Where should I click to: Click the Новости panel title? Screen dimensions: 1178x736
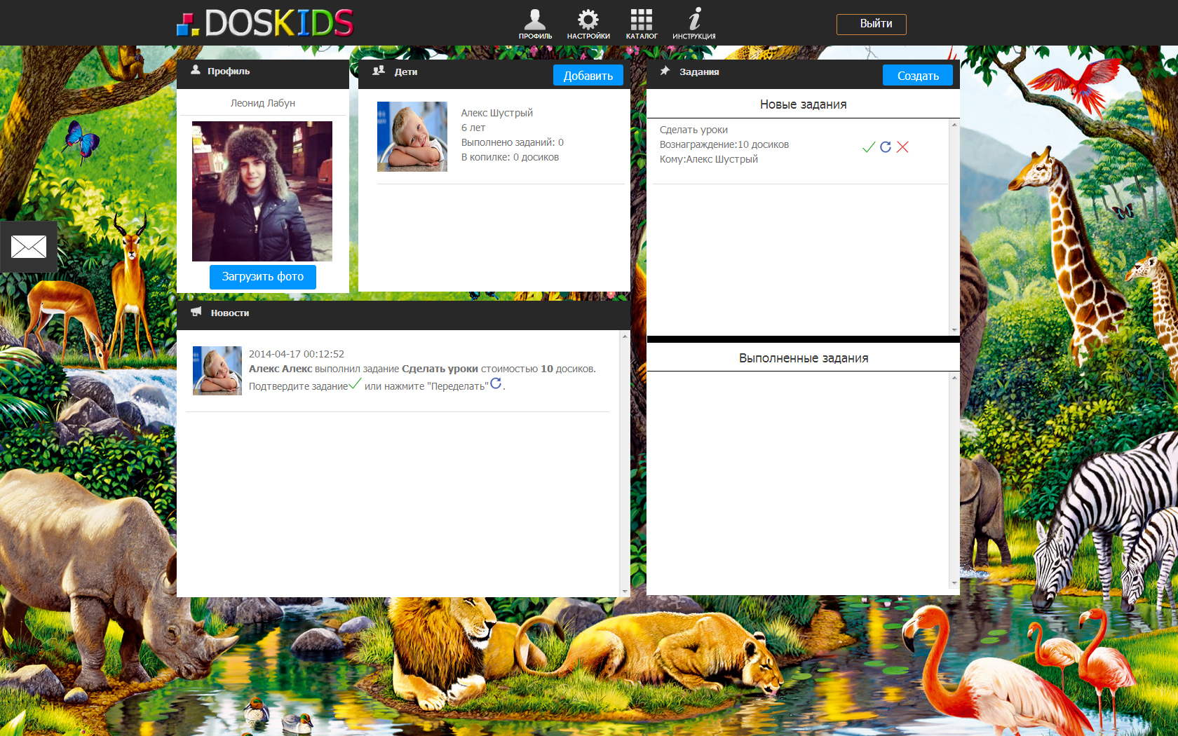[x=230, y=313]
